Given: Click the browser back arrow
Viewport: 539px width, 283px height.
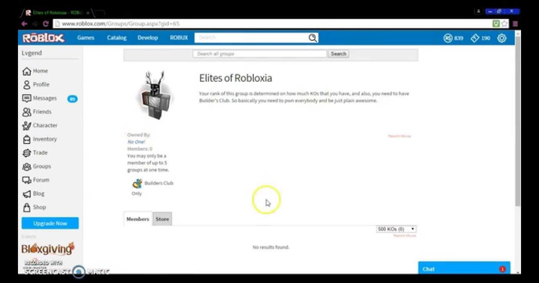Looking at the screenshot, I should pos(24,24).
